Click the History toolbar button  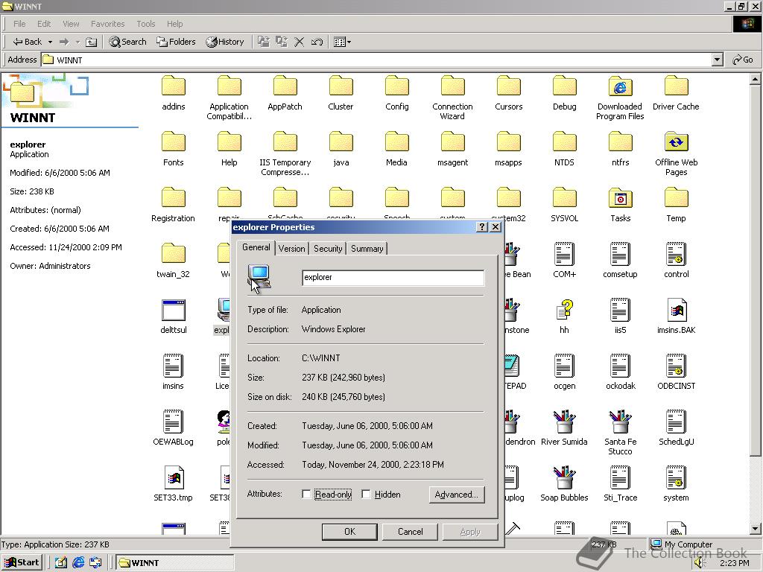[x=224, y=42]
